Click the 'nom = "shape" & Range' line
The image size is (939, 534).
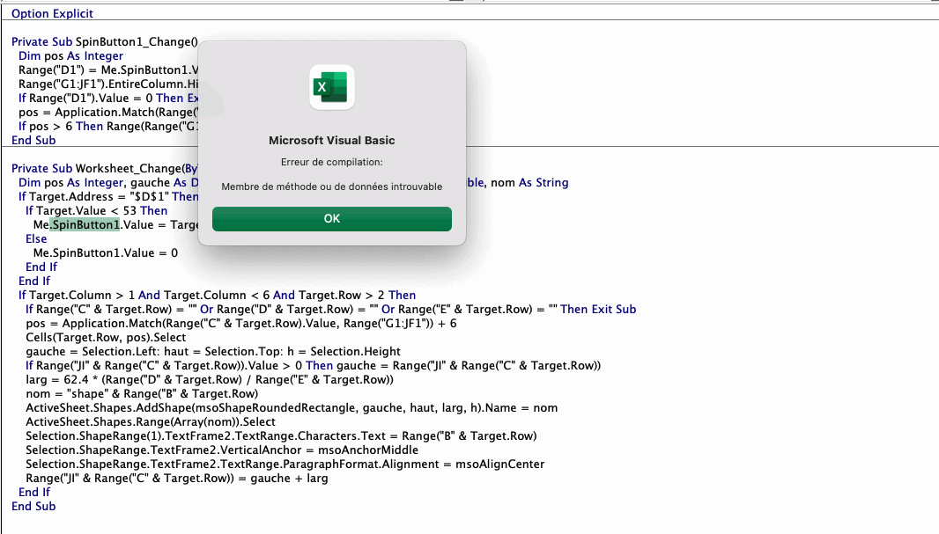click(142, 393)
